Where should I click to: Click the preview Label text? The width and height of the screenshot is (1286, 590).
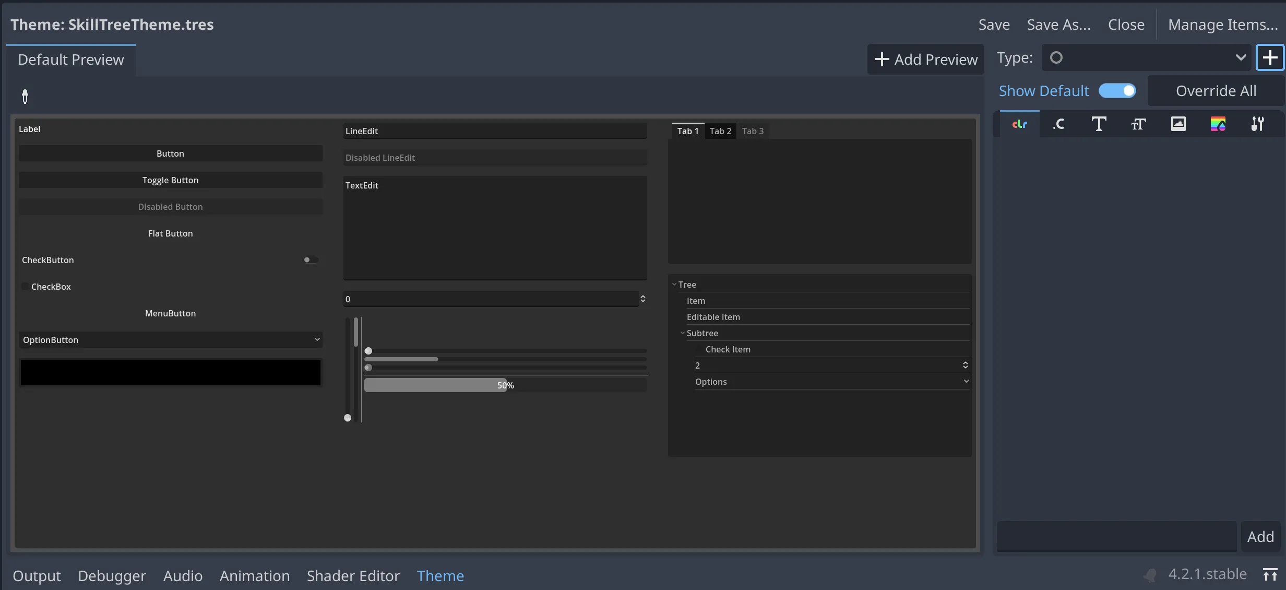pos(29,129)
